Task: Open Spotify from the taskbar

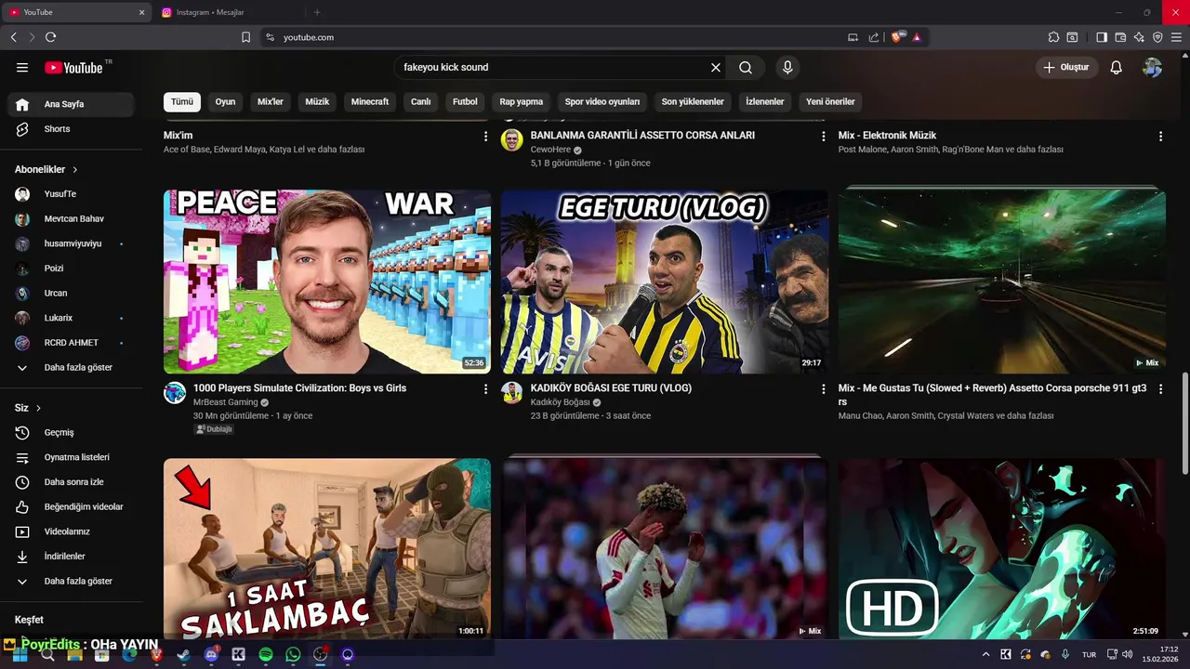Action: tap(265, 655)
